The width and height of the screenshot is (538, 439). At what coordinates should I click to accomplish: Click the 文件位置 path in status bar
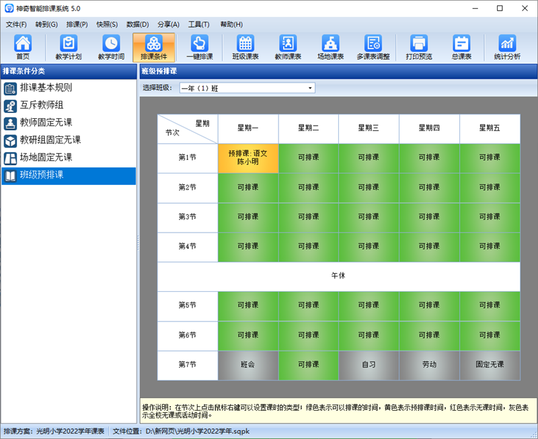click(181, 431)
